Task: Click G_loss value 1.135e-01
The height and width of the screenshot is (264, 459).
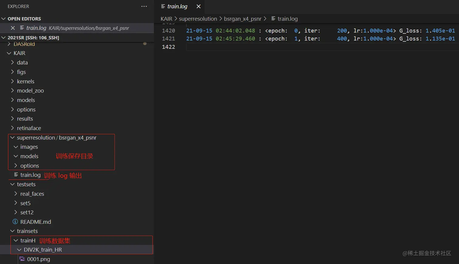Action: pos(440,39)
